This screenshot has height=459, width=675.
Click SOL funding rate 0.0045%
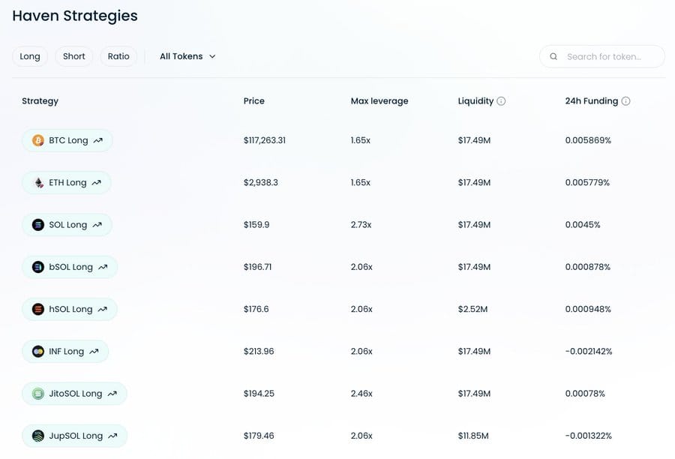click(583, 225)
